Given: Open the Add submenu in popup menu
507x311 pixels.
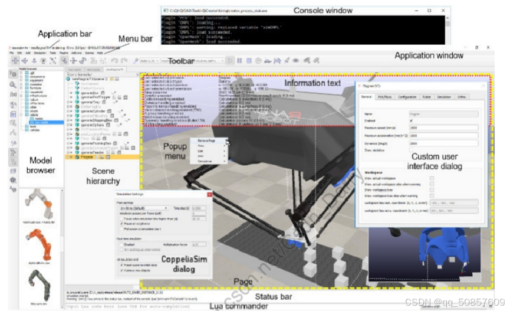Looking at the screenshot, I should click(209, 156).
